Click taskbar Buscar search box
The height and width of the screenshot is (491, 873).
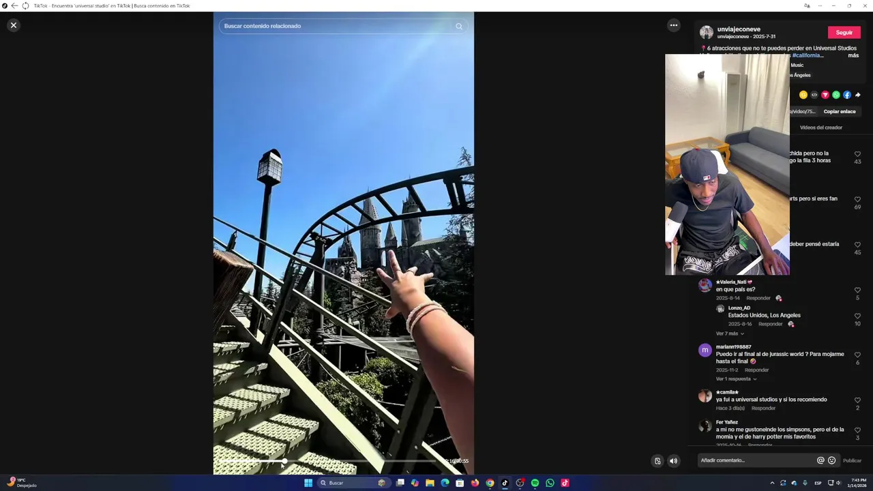coord(355,483)
